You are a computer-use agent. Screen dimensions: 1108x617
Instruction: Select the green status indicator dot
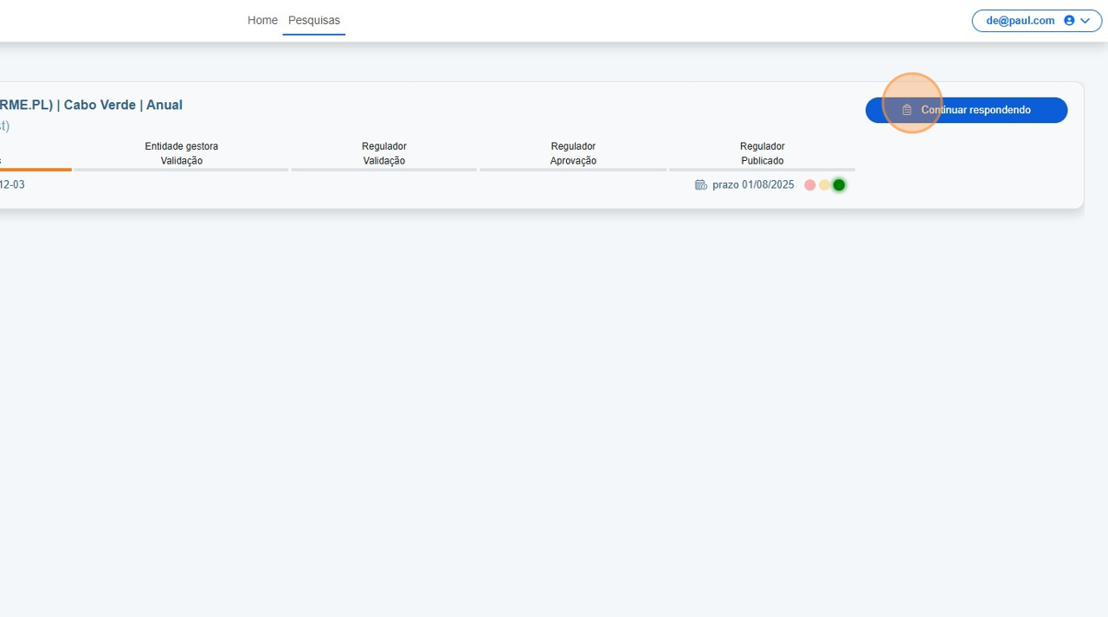click(838, 184)
